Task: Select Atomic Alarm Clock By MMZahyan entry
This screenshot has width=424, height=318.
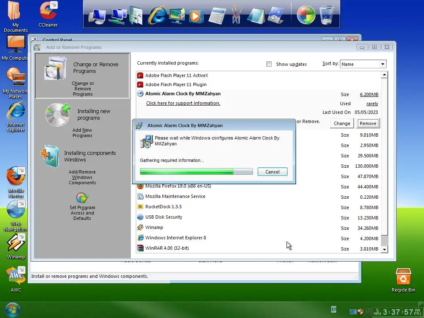Action: 183,94
